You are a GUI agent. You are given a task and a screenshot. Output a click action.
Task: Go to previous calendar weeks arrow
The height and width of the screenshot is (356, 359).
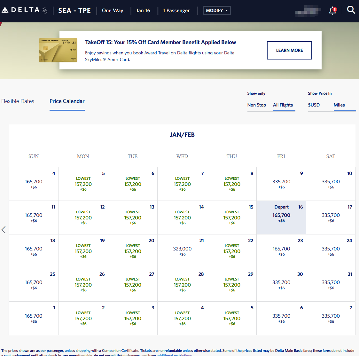point(4,230)
